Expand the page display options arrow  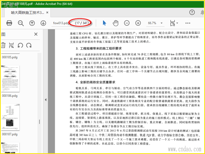[177, 23]
